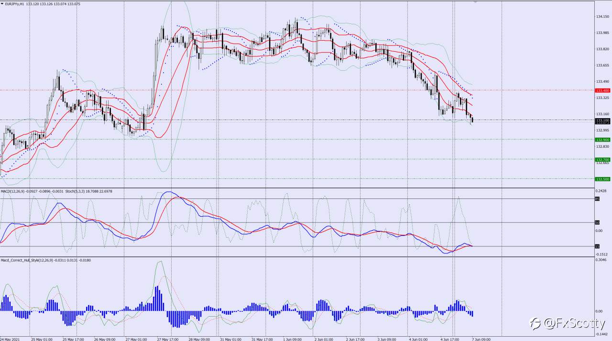Click the -0.1442 histogram scale value

click(602, 334)
